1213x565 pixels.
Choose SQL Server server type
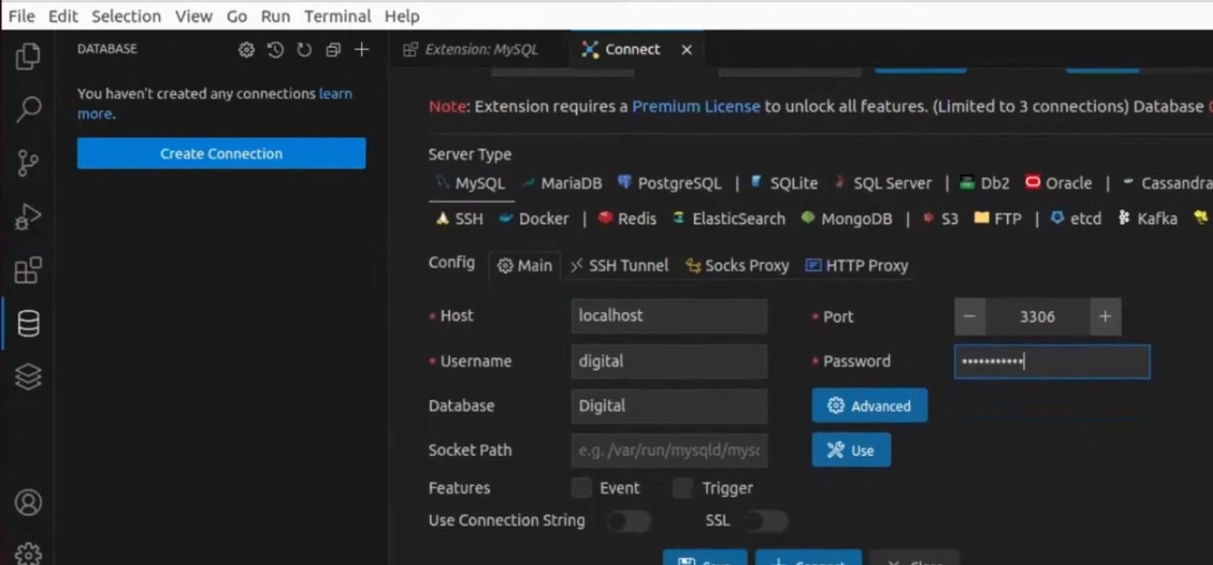[883, 183]
